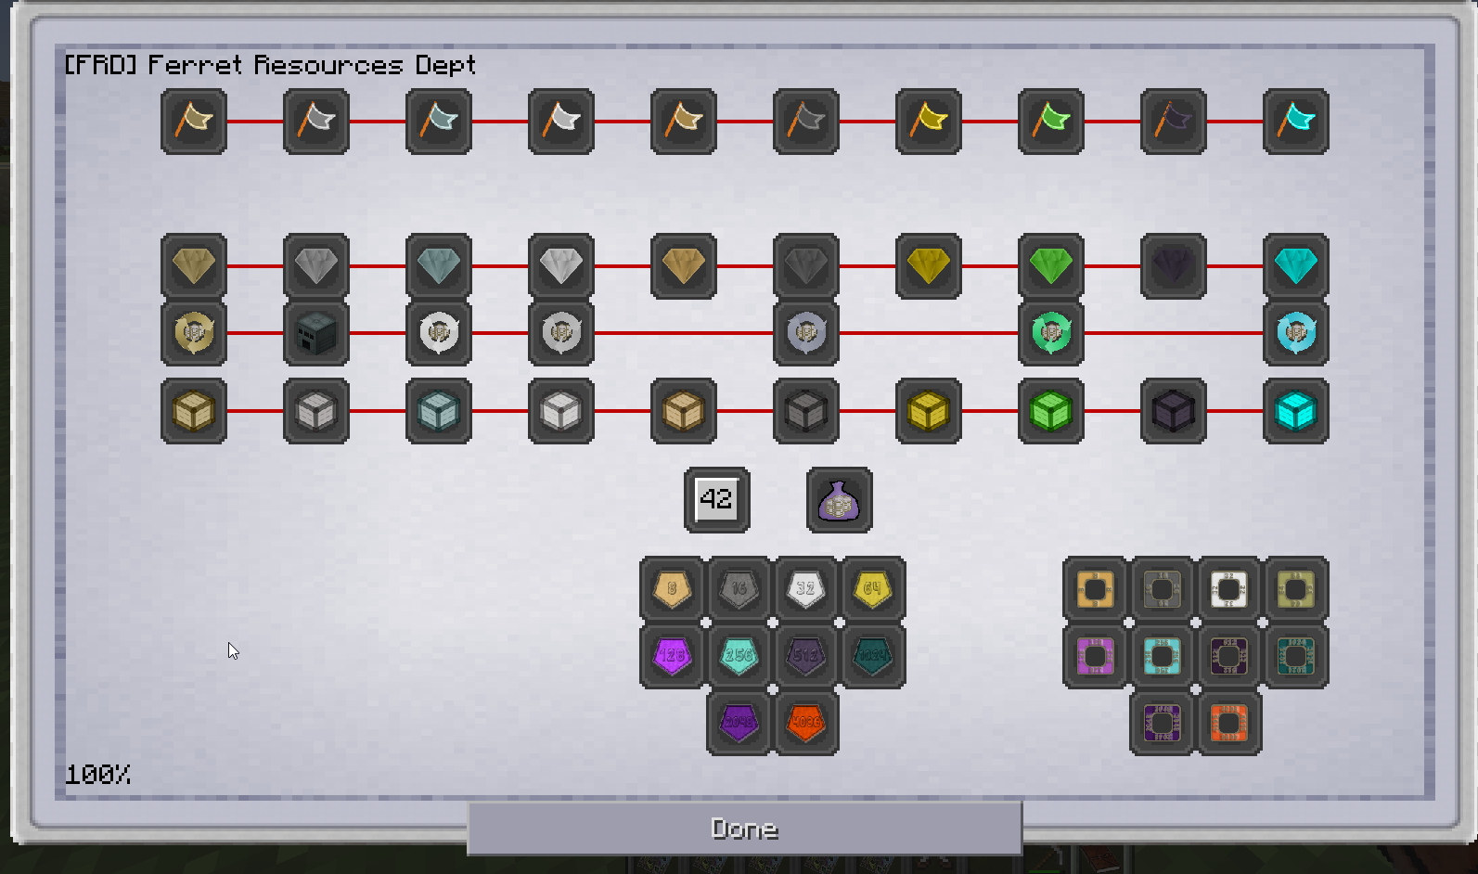
Task: Select the dark purple cube quest
Action: 1174,411
